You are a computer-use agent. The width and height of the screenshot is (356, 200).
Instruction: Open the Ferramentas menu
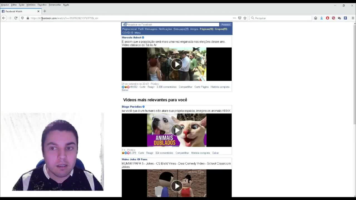point(55,5)
